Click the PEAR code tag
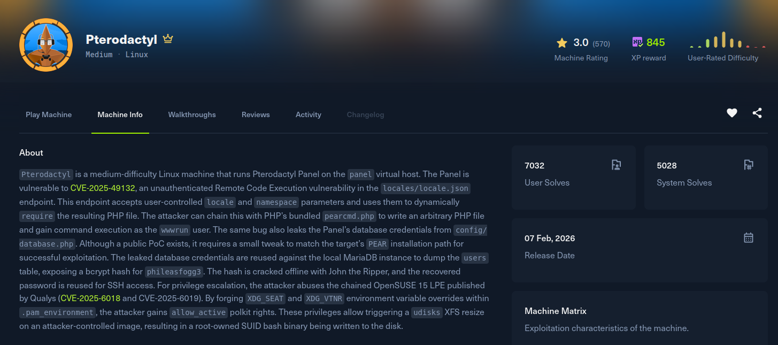Image resolution: width=778 pixels, height=345 pixels. (377, 244)
